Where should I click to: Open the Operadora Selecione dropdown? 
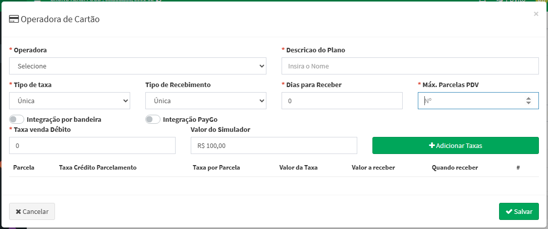tap(138, 66)
